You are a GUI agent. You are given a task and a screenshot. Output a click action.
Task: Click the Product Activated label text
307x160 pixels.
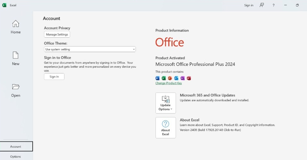[x=170, y=58]
